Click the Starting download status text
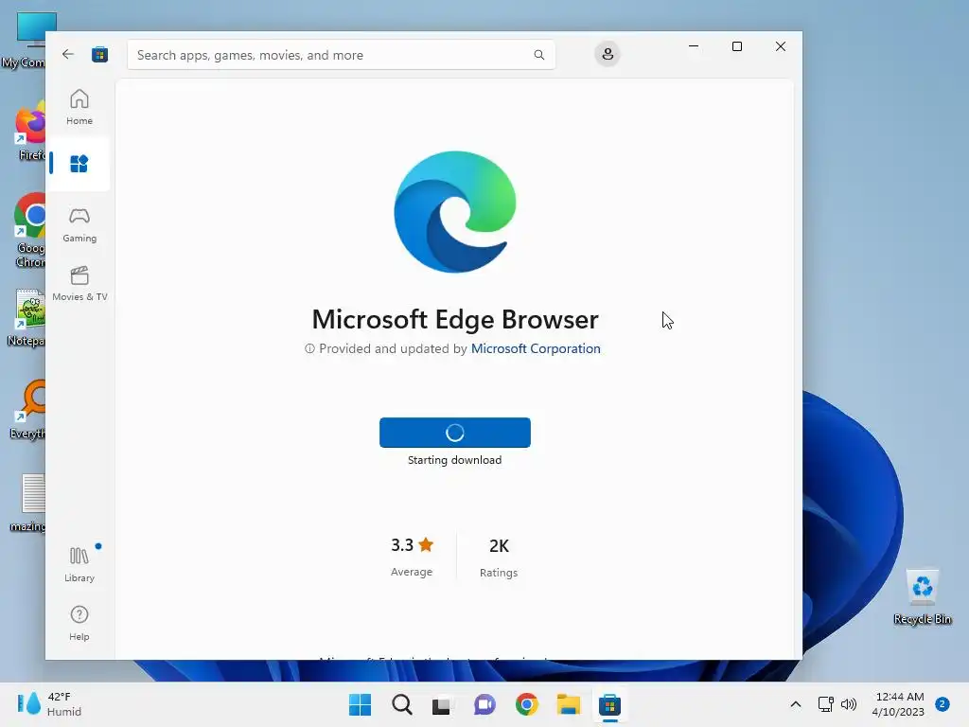Screen dimensions: 969x727 pyautogui.click(x=455, y=460)
